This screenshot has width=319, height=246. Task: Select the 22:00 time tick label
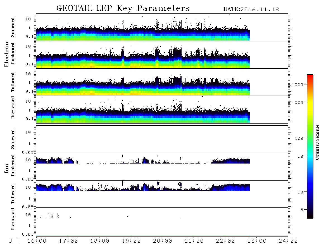[x=226, y=241]
